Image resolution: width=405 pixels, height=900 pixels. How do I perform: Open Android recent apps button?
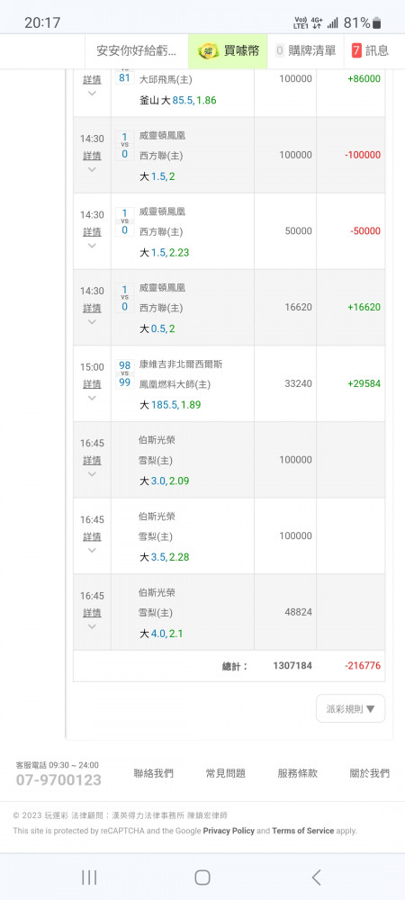pyautogui.click(x=89, y=877)
